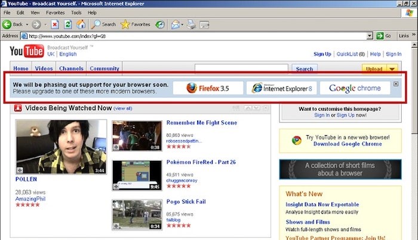
Task: Close the browser upgrade notice banner
Action: coord(396,84)
